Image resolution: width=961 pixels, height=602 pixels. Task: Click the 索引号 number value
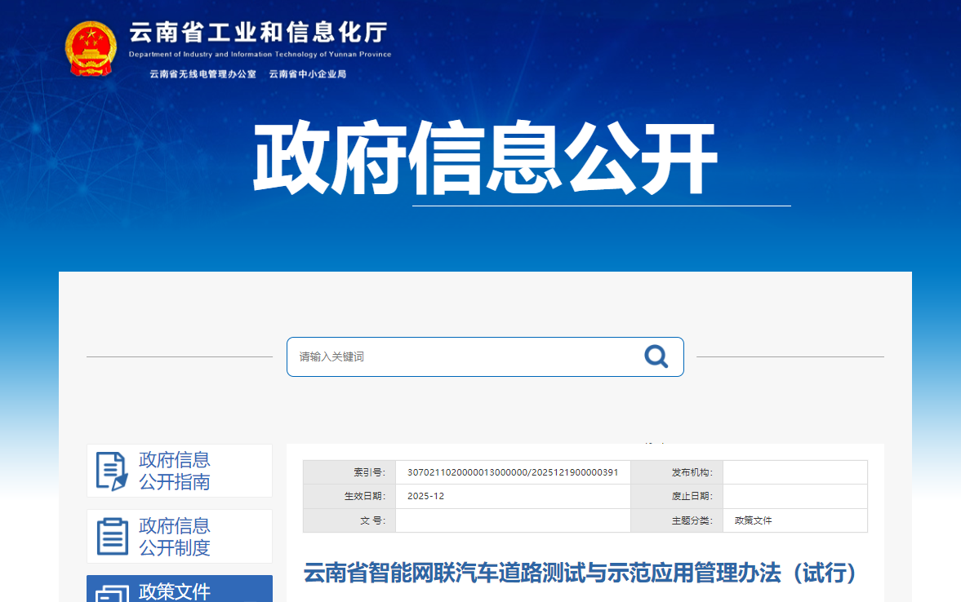click(512, 472)
